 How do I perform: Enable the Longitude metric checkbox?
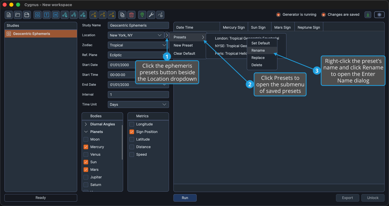point(132,124)
